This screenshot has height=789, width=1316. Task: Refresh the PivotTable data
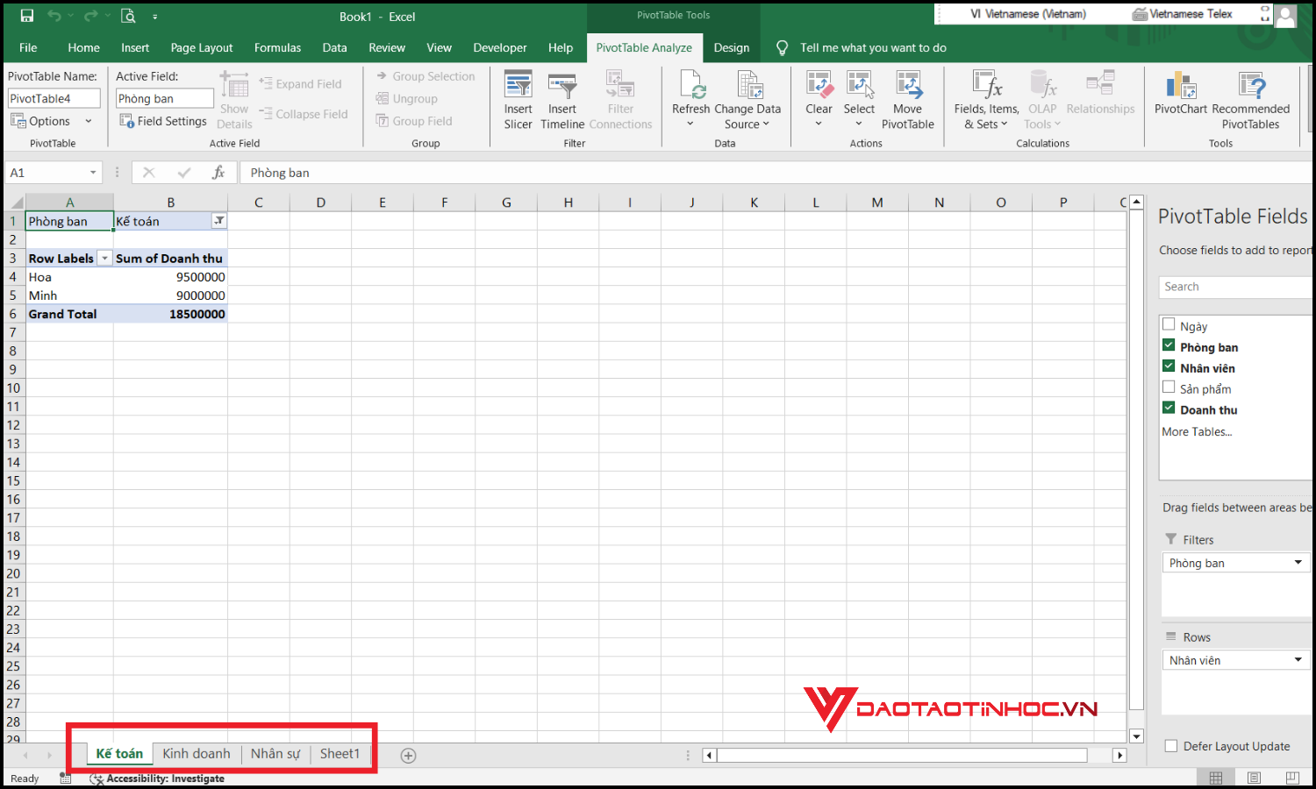[691, 98]
